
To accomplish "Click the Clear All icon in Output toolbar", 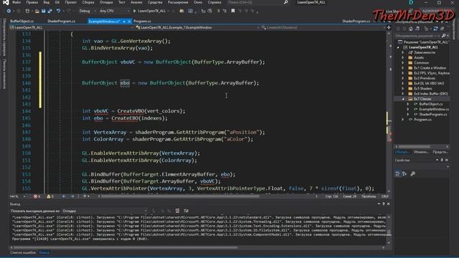I will click(x=177, y=211).
